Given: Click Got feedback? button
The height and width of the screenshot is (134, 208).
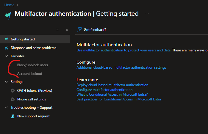Looking at the screenshot, I should [x=92, y=29].
